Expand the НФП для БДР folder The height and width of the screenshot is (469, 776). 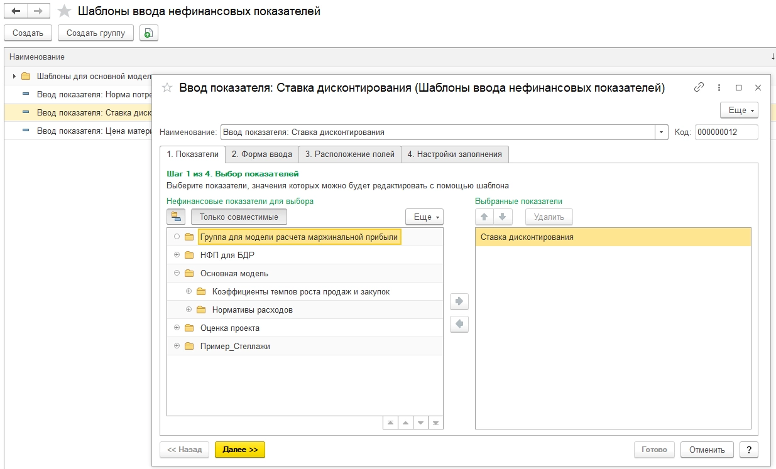177,256
